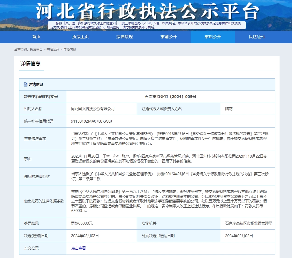Viewport: 292px width, 258px height.
Task: Click the white notice box in the header banner
Action: (x=147, y=25)
